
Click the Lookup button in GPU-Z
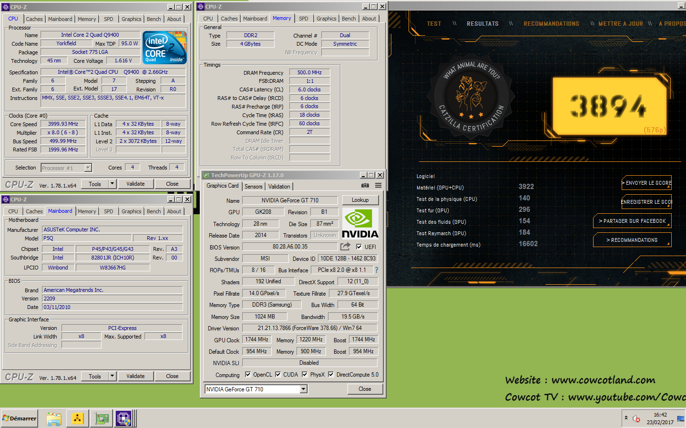pos(360,200)
